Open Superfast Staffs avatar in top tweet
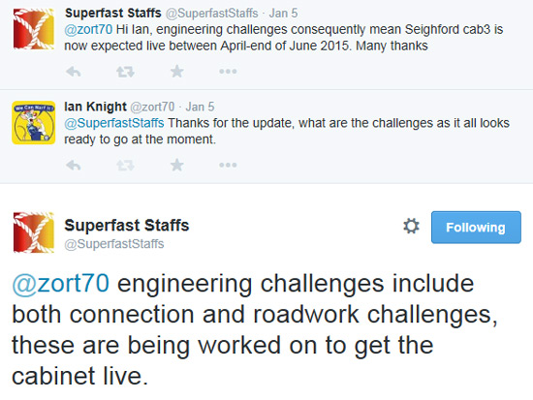This screenshot has height=400, width=533. (x=33, y=29)
